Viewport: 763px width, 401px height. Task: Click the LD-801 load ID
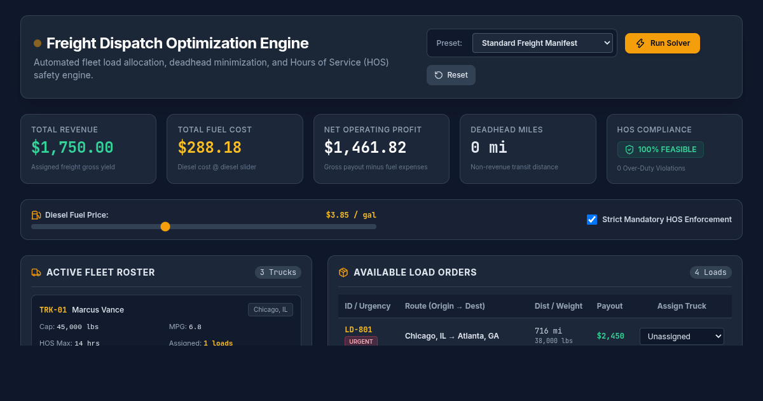[x=359, y=330]
